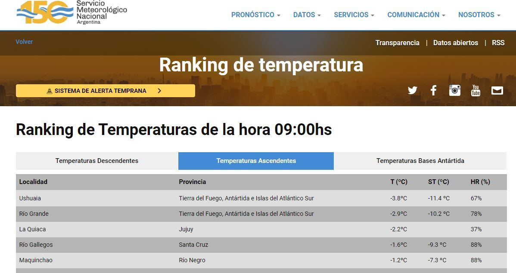Image resolution: width=516 pixels, height=273 pixels.
Task: Go to Datos abiertos link
Action: [x=455, y=43]
